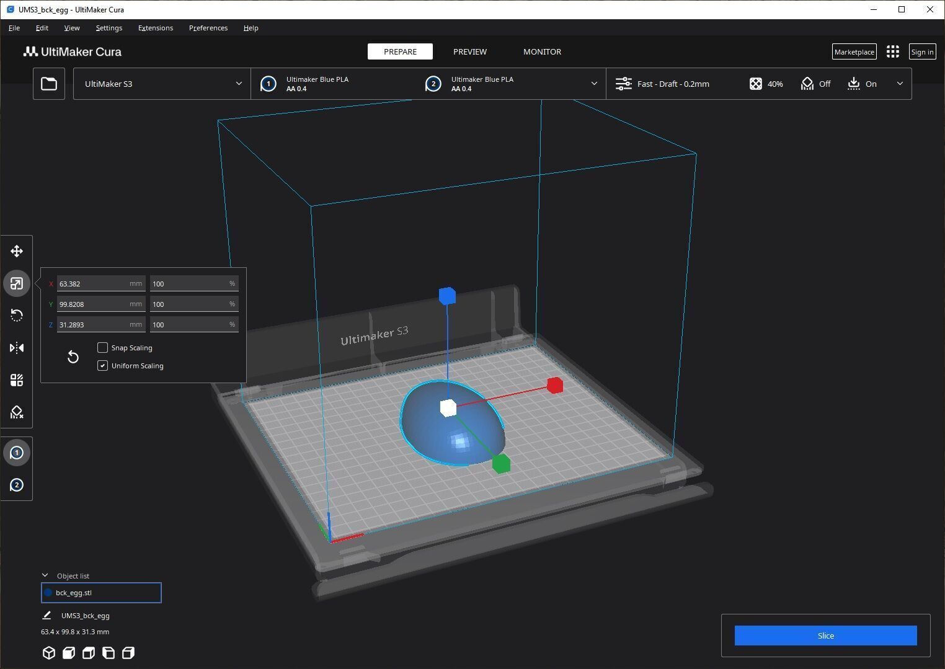Image resolution: width=945 pixels, height=669 pixels.
Task: Disable the Uniform Scaling checkbox
Action: pyautogui.click(x=103, y=365)
